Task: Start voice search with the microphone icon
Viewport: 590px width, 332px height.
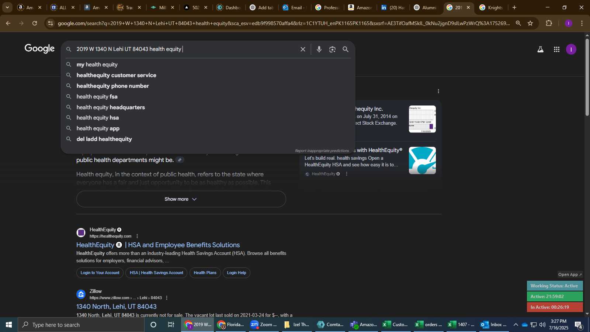Action: (319, 49)
